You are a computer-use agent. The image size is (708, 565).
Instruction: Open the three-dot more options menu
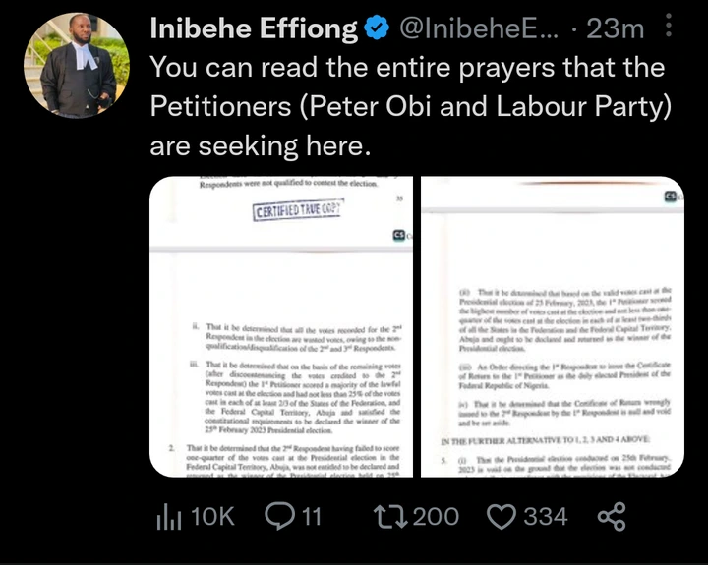[x=669, y=24]
